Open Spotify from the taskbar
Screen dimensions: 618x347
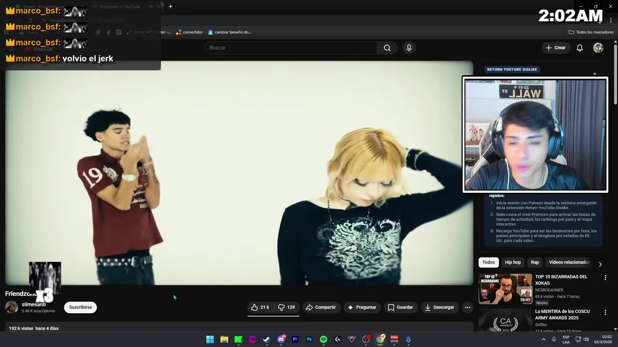click(323, 339)
